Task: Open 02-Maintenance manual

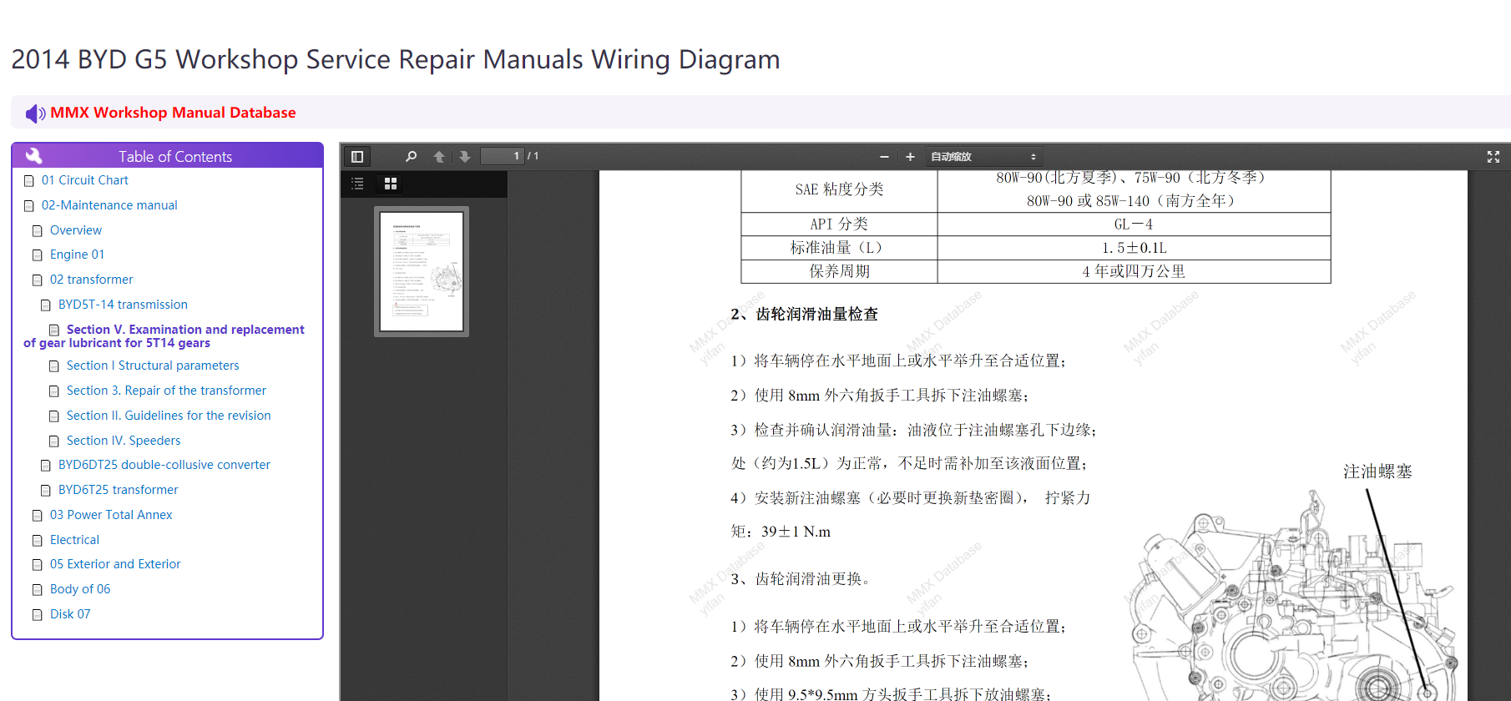Action: pyautogui.click(x=109, y=205)
